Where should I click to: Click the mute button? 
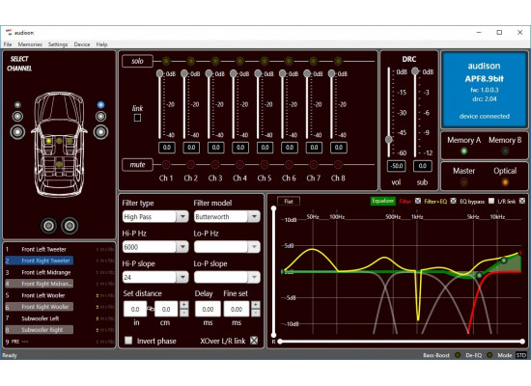pyautogui.click(x=137, y=165)
